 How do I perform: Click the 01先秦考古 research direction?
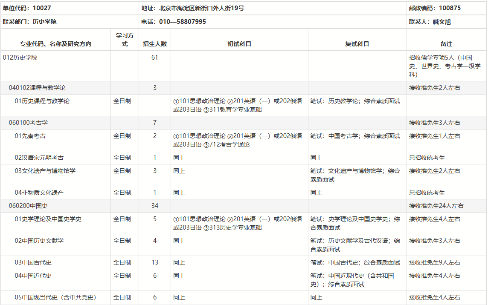[x=30, y=136]
